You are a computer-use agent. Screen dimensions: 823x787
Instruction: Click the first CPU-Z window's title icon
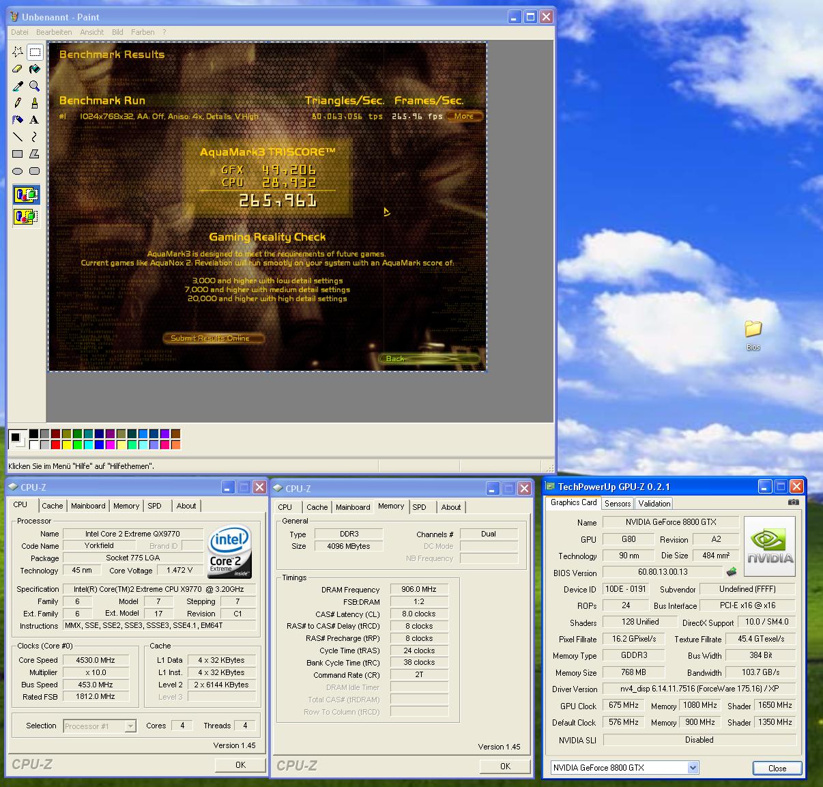12,487
